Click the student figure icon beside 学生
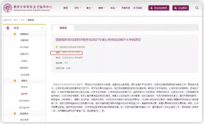Screen dimensions: 204x124 tap(8, 28)
